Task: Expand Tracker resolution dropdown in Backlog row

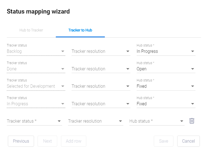Action: (x=101, y=51)
